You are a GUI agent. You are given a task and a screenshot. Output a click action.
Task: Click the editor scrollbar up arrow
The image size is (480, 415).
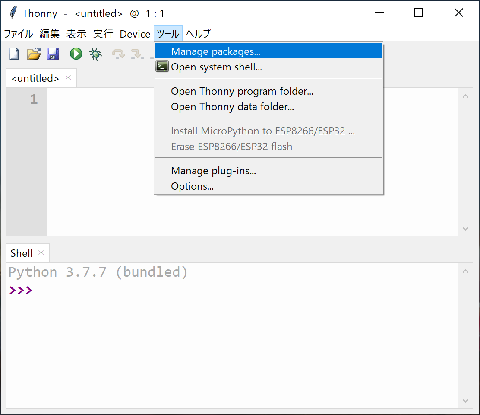click(466, 96)
